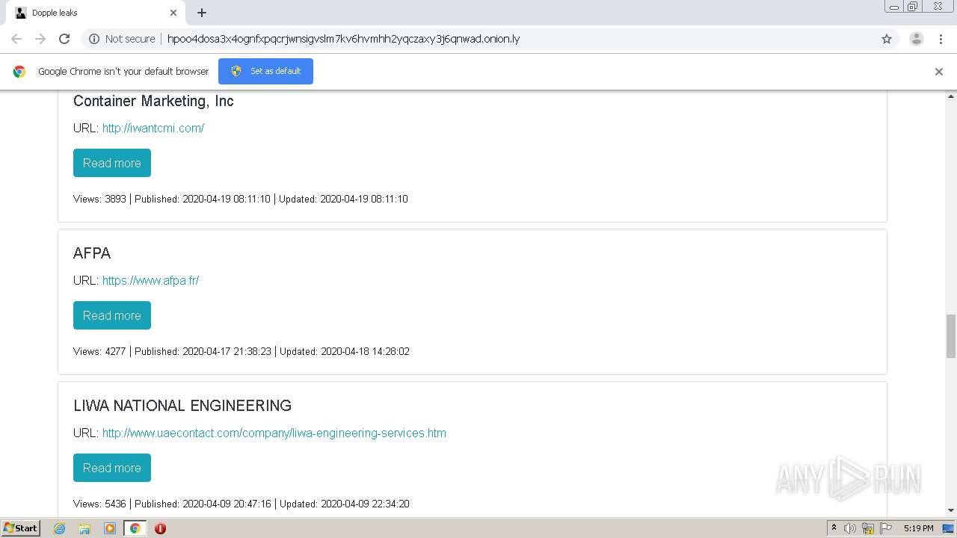957x538 pixels.
Task: Click the Views: 3893 stats line
Action: (241, 199)
